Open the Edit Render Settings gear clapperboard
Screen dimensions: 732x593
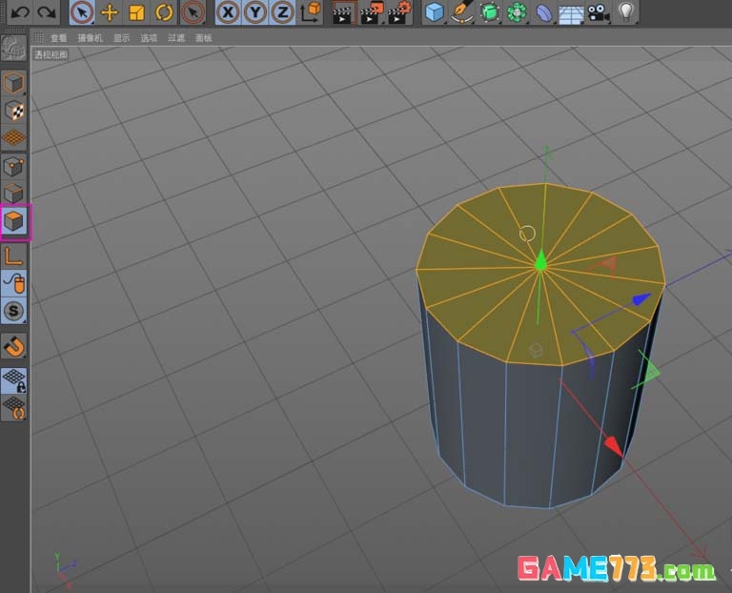pyautogui.click(x=399, y=12)
